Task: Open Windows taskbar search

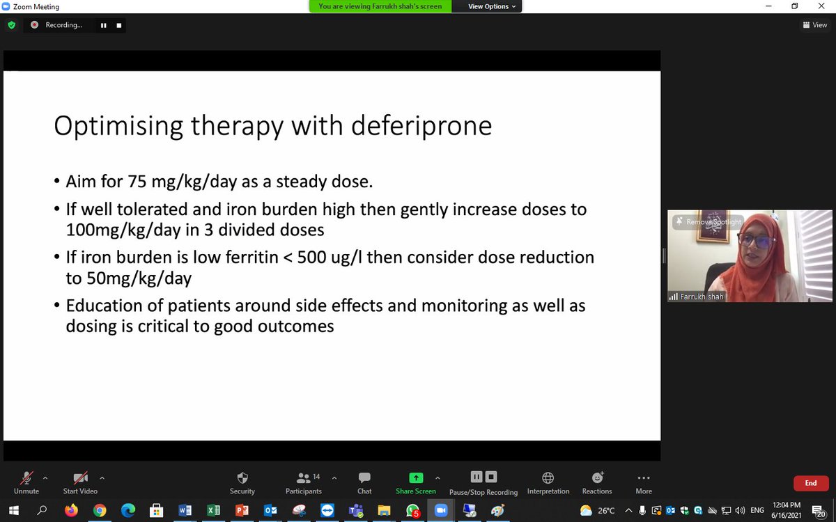Action: [x=42, y=510]
